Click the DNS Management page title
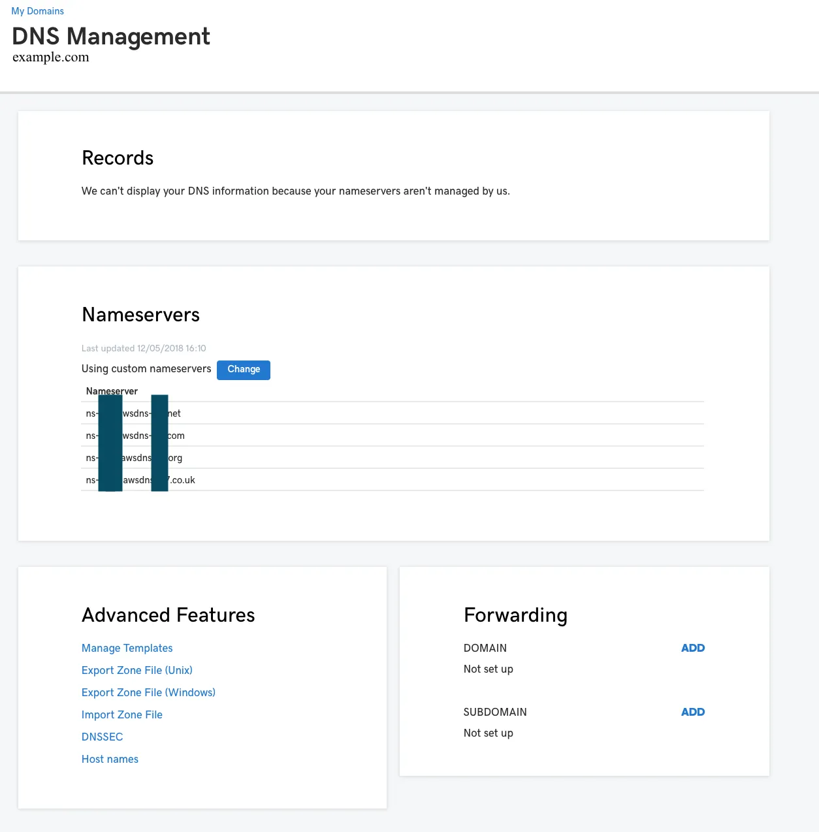The height and width of the screenshot is (832, 819). point(111,37)
